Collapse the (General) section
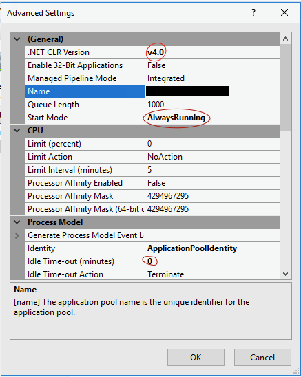This screenshot has width=301, height=377. point(17,39)
